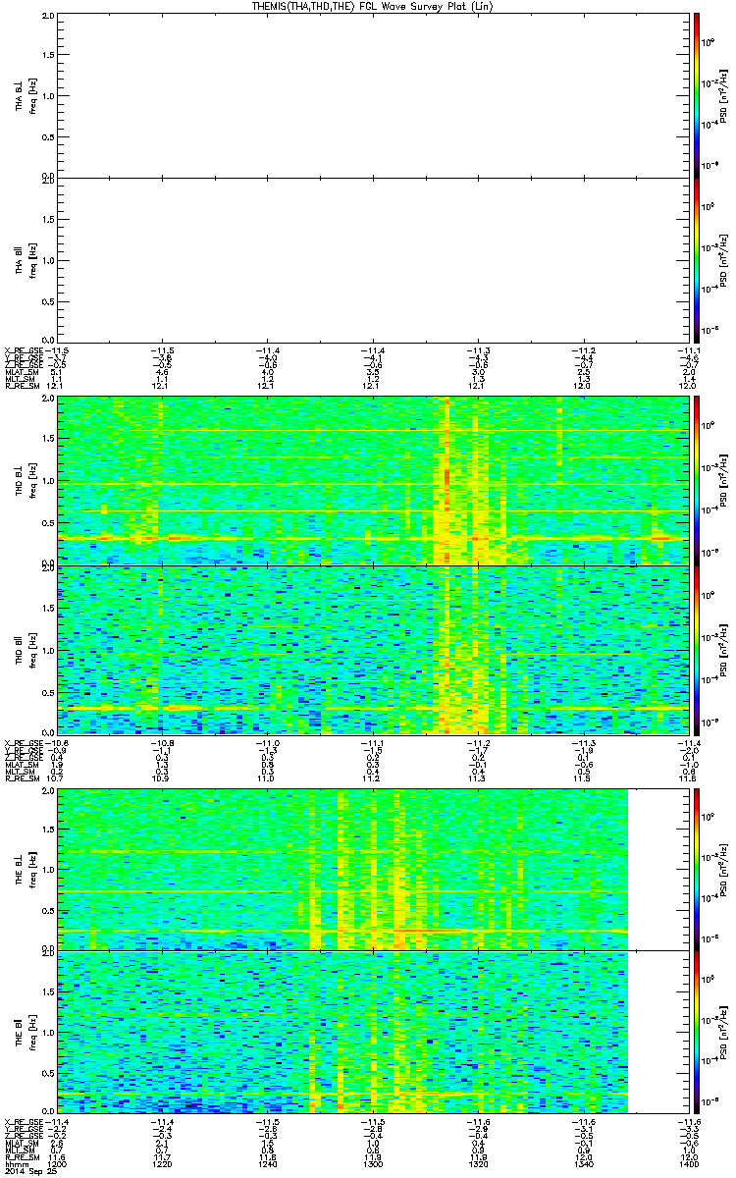The image size is (736, 1178).
Task: Click the PSD color bar beside THA BII panel
Action: point(696,260)
